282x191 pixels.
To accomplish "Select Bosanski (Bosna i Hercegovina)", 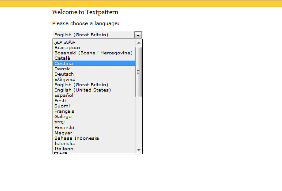I will (x=94, y=53).
